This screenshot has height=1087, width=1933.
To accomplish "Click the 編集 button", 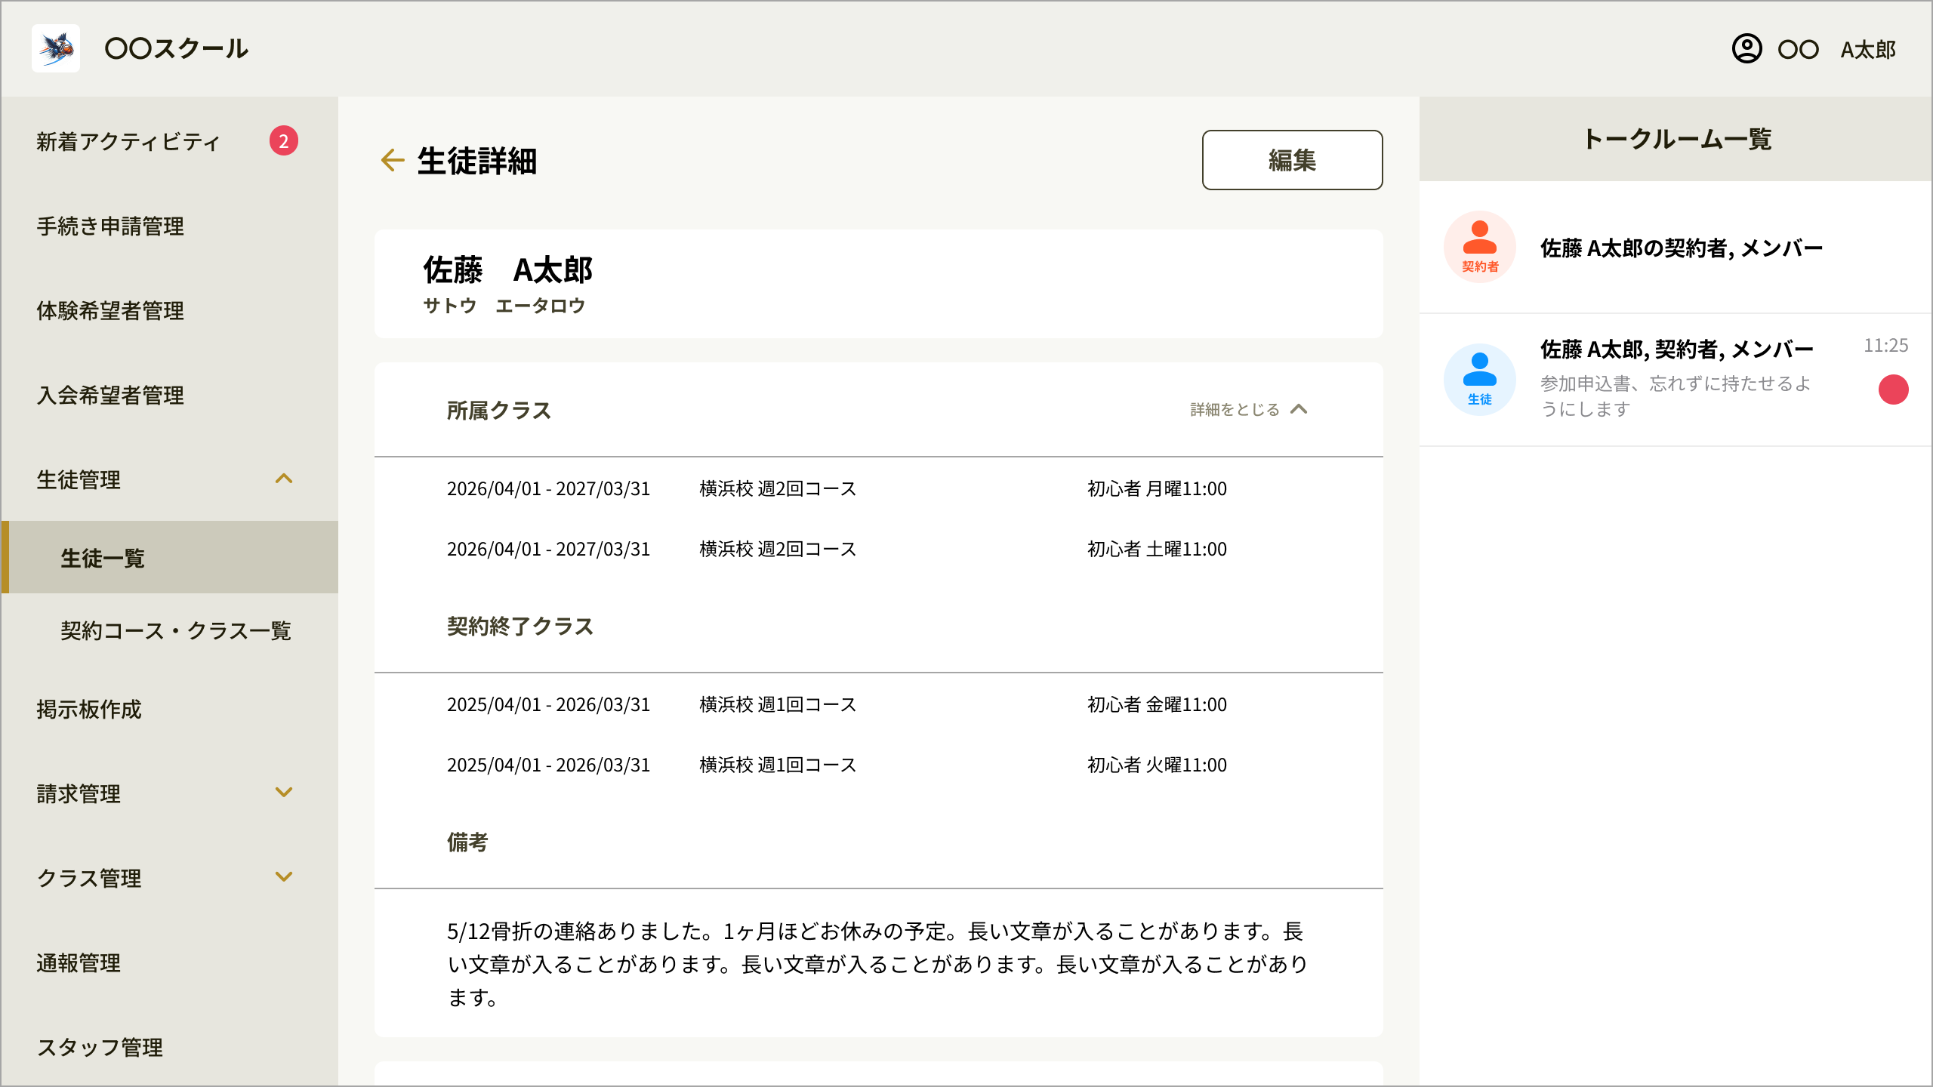I will click(1292, 160).
